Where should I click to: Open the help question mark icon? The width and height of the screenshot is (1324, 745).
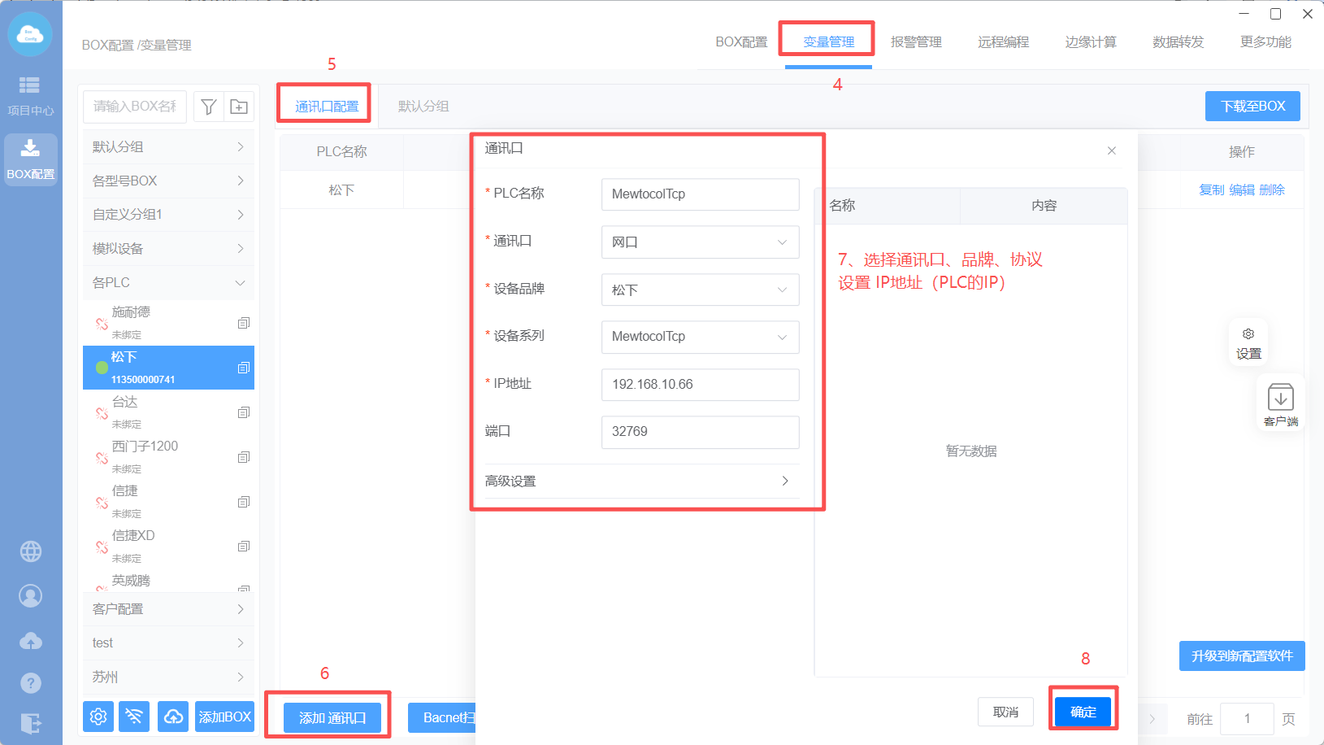point(31,683)
